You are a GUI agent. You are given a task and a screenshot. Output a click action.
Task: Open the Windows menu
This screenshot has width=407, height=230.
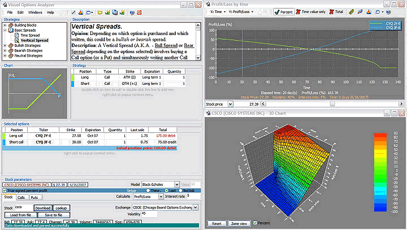click(35, 12)
